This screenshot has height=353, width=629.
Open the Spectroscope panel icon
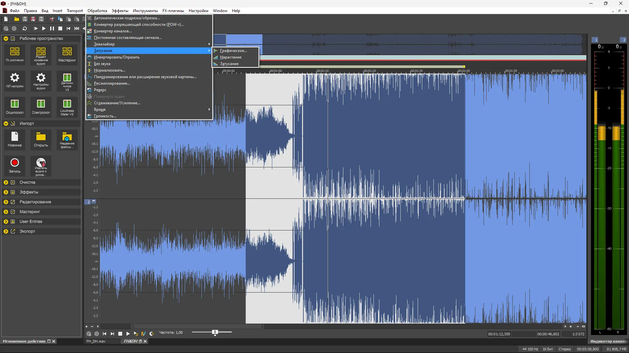point(41,104)
